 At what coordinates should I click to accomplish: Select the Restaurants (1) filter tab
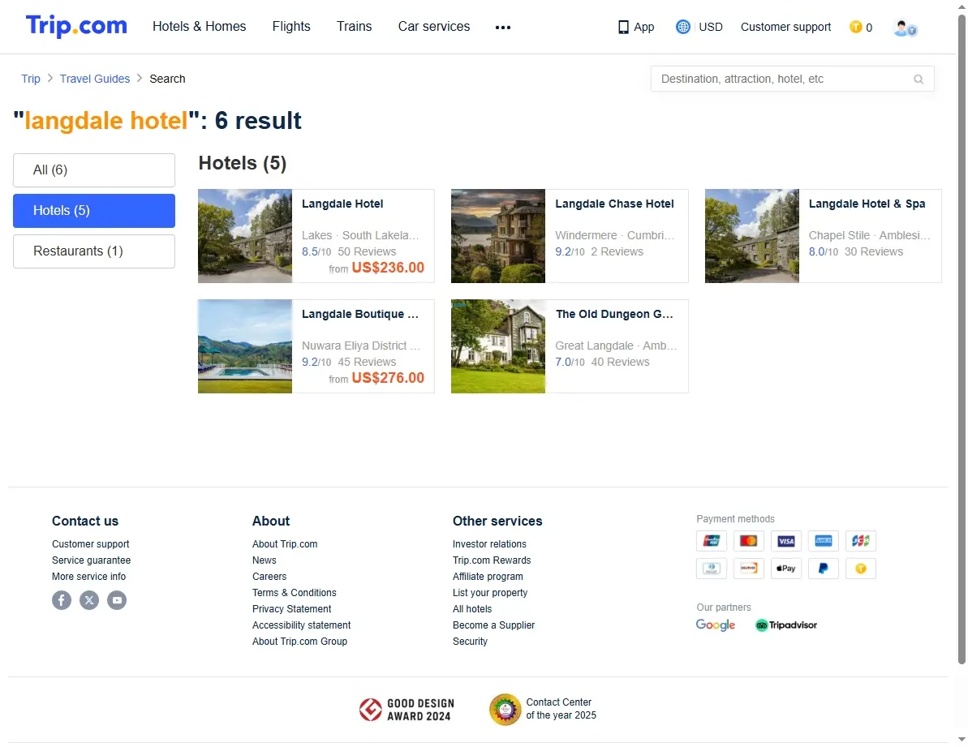point(94,251)
